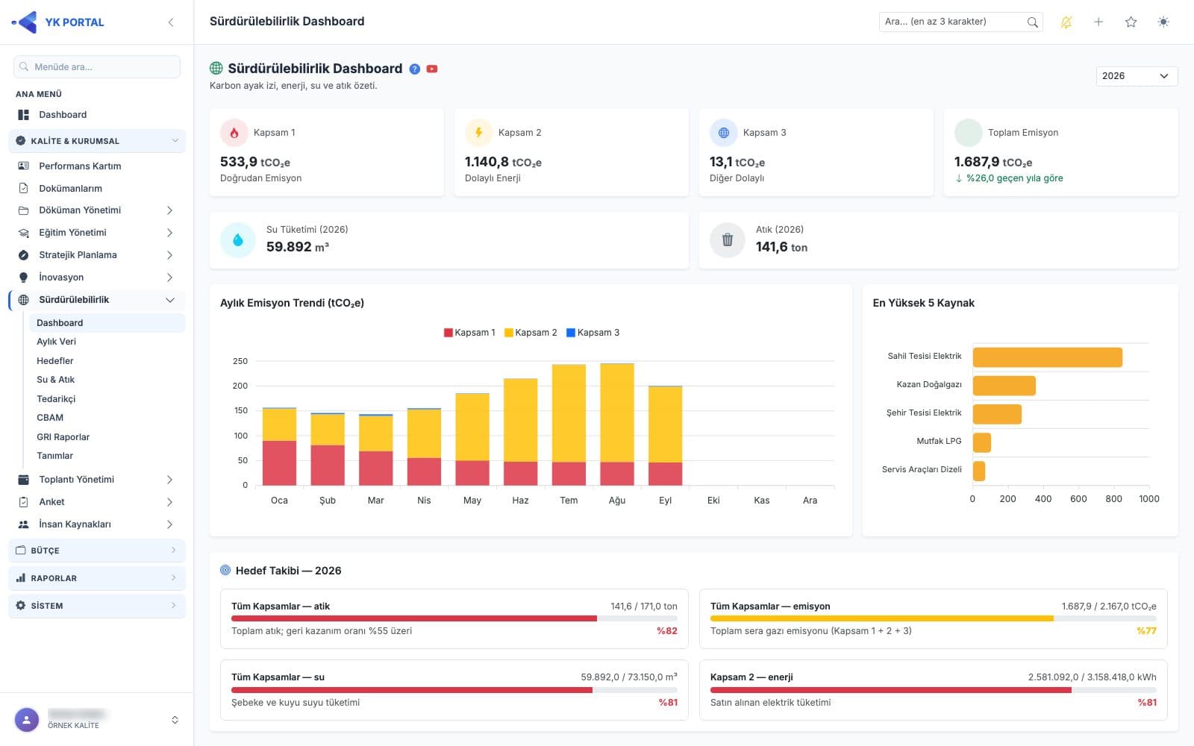Click the muted notifications bell icon
The image size is (1194, 746).
pyautogui.click(x=1066, y=22)
